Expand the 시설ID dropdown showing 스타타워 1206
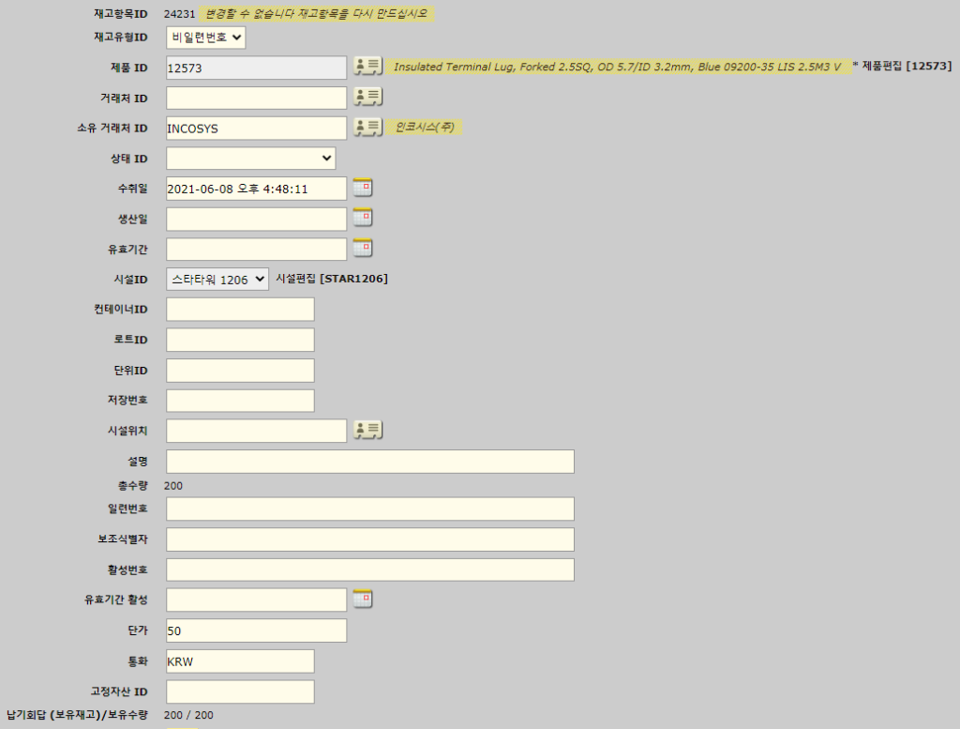Screen dimensions: 960x729 [x=217, y=280]
